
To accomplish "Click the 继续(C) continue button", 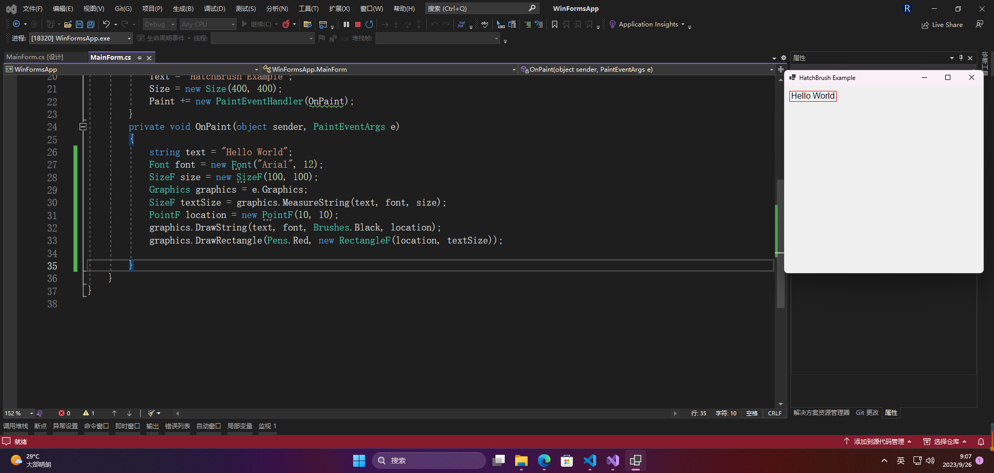I will pos(257,24).
